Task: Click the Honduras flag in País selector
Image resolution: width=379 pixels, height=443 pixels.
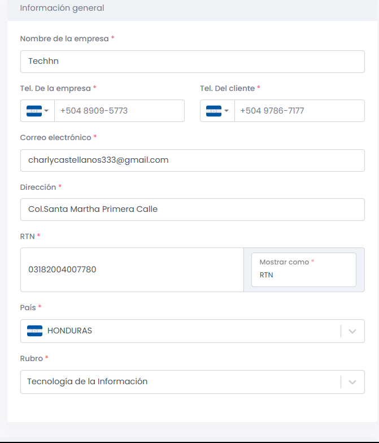Action: pyautogui.click(x=35, y=331)
